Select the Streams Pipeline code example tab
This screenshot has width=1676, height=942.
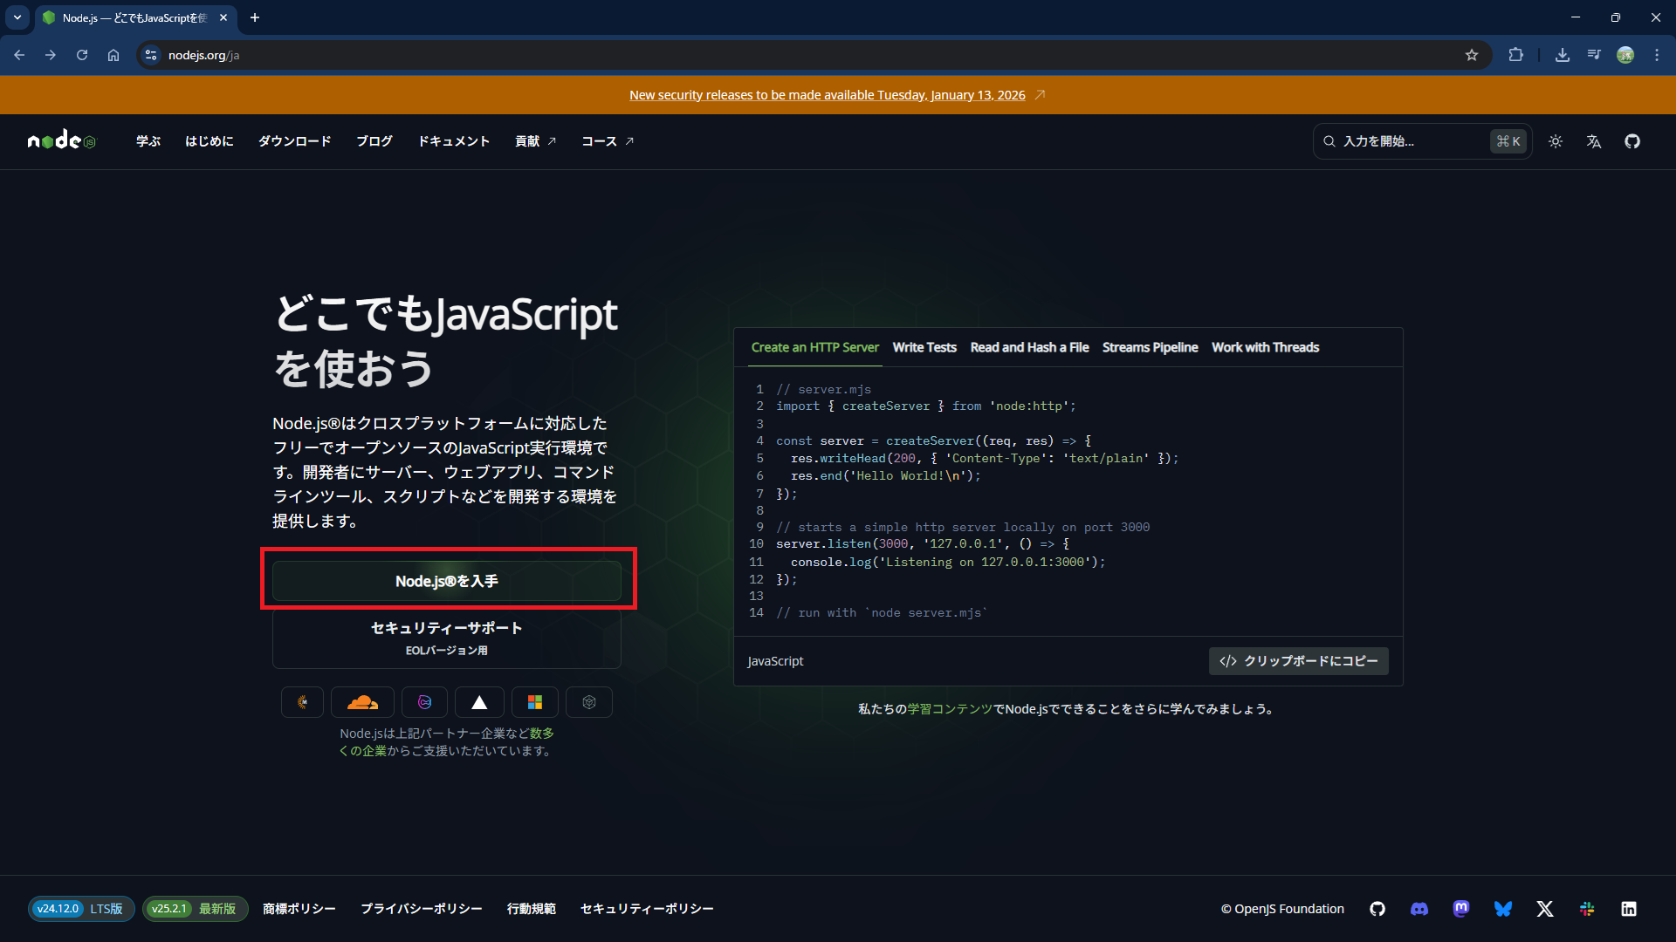(1150, 347)
